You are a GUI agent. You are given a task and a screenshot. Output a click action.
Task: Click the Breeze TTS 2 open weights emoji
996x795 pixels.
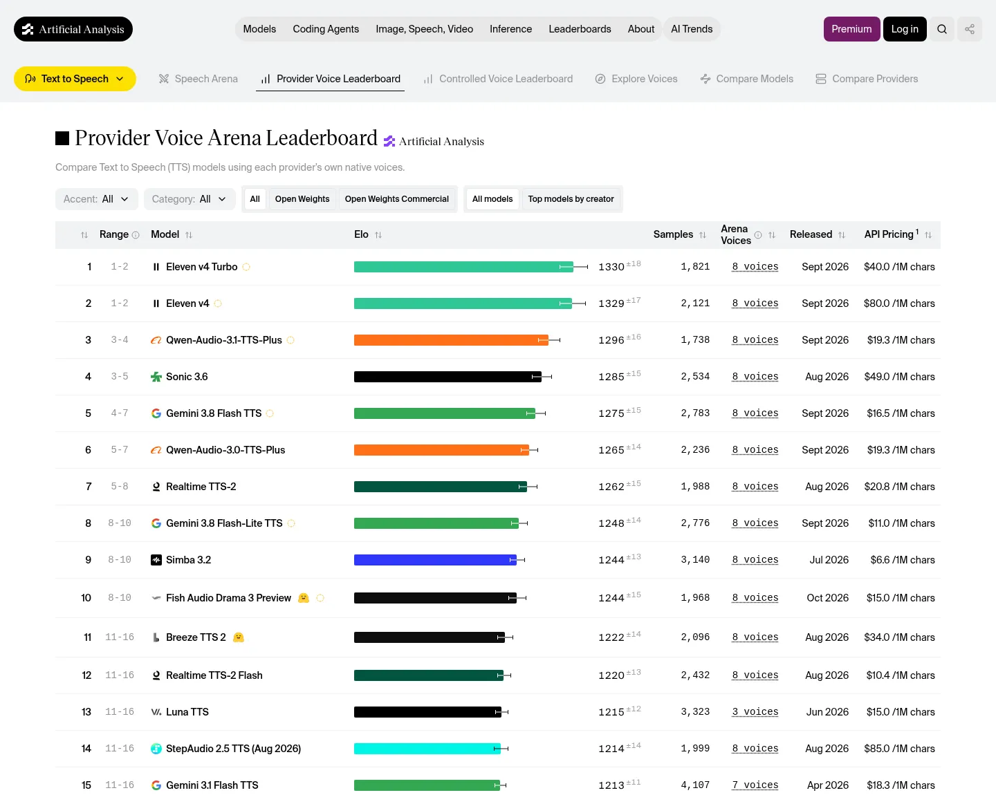tap(239, 637)
